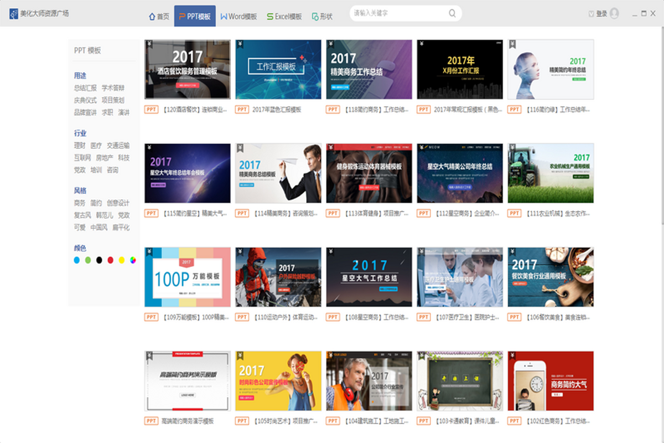Switch to the Word模板 tab
Viewport: 664px width, 443px height.
coord(238,17)
